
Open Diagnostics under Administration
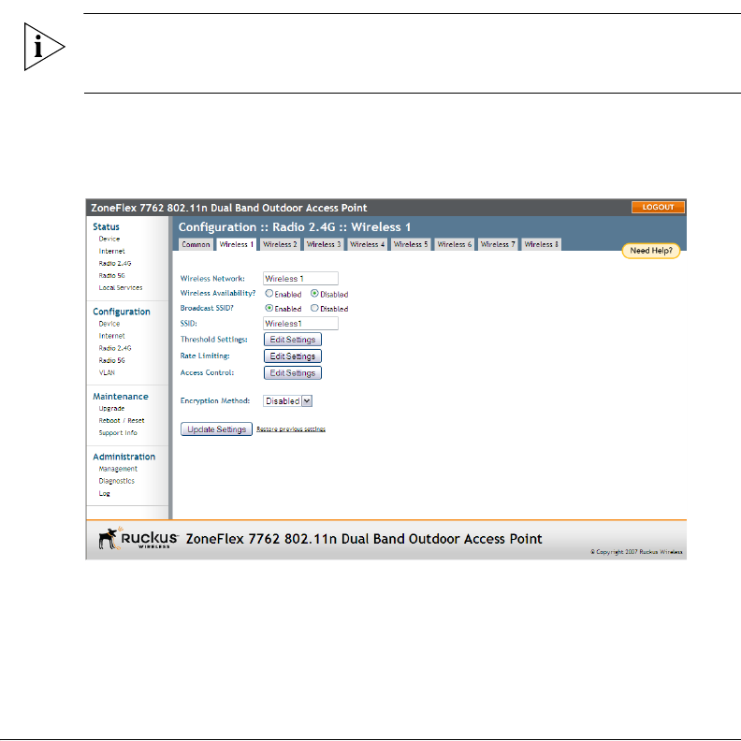tap(116, 481)
